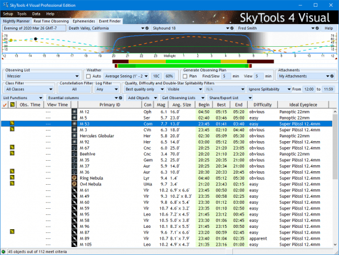Viewport: 339px width, 255px height.
Task: Click Find/Slew minutes field
Action: pyautogui.click(x=226, y=76)
